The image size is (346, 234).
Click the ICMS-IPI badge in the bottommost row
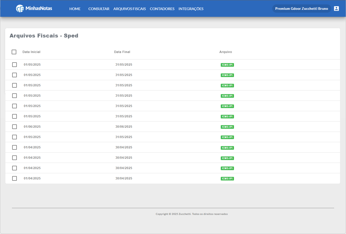[227, 179]
